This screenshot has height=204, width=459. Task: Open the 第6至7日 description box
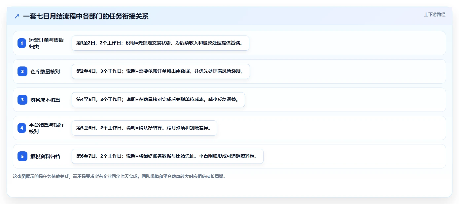[167, 156]
